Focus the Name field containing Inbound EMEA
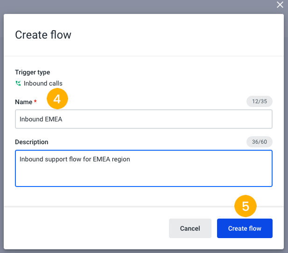 click(x=144, y=119)
